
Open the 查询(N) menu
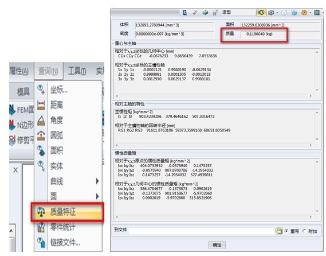click(x=48, y=71)
